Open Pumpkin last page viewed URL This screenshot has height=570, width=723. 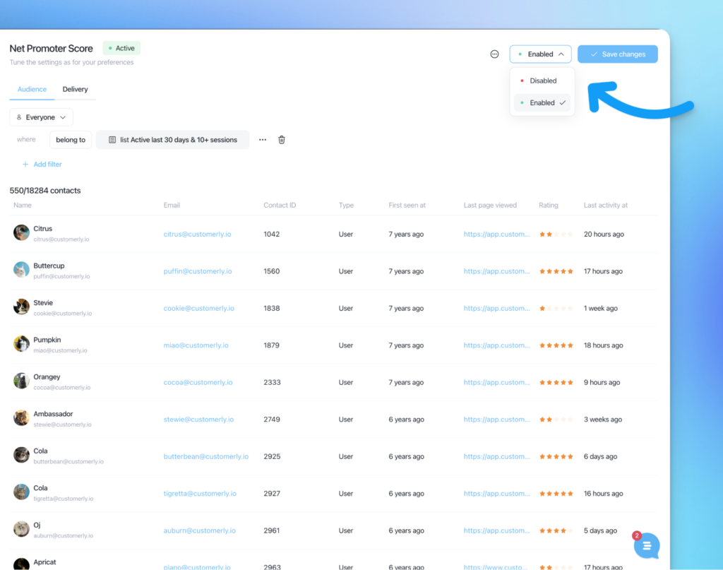496,345
